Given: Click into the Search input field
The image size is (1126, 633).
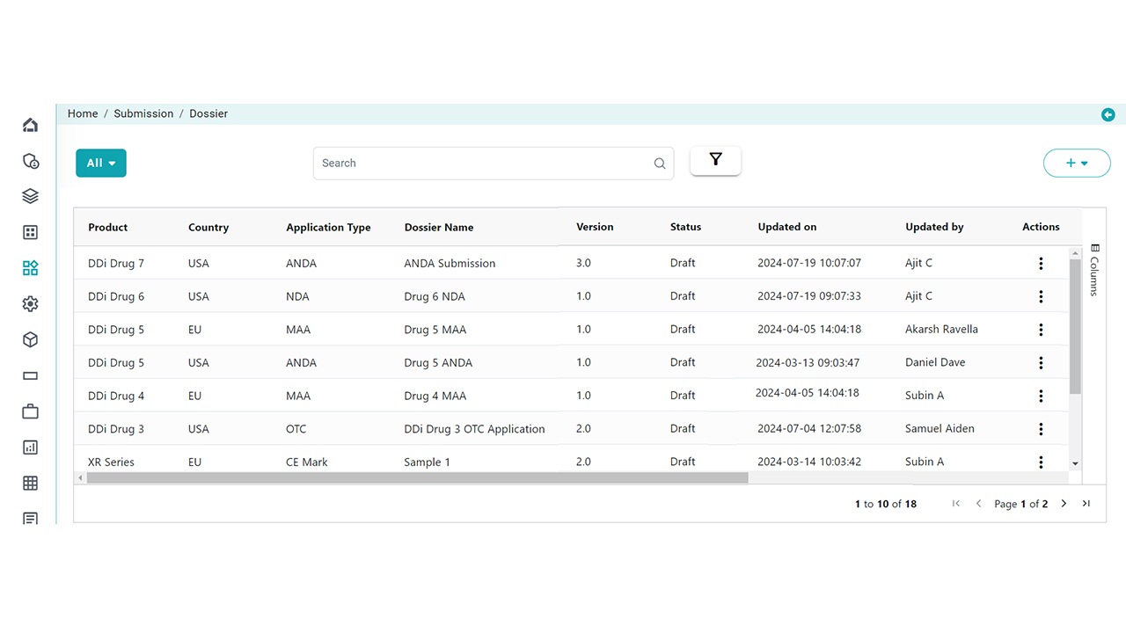Looking at the screenshot, I should 484,164.
